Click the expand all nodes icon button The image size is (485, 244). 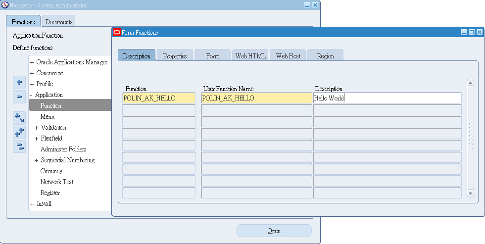click(x=19, y=132)
